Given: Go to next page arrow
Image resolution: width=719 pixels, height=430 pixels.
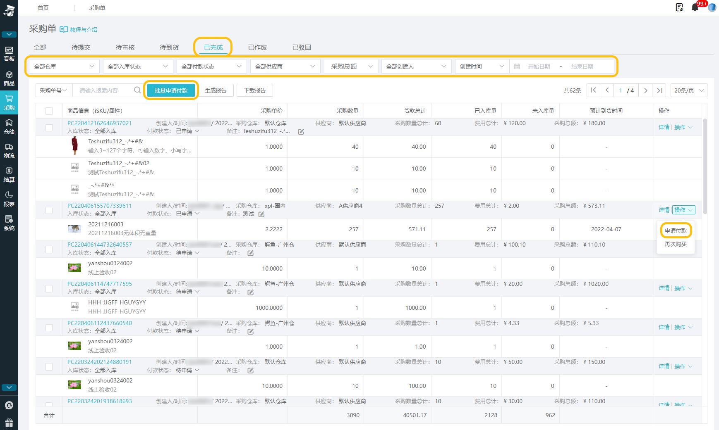Looking at the screenshot, I should tap(645, 90).
